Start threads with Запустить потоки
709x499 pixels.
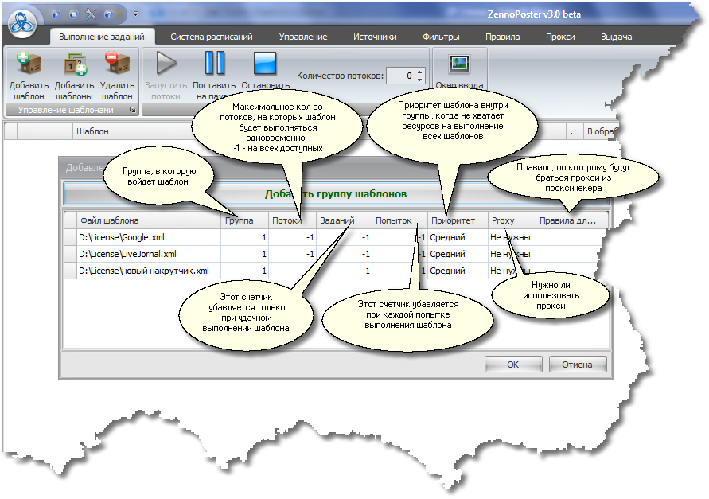coord(166,64)
